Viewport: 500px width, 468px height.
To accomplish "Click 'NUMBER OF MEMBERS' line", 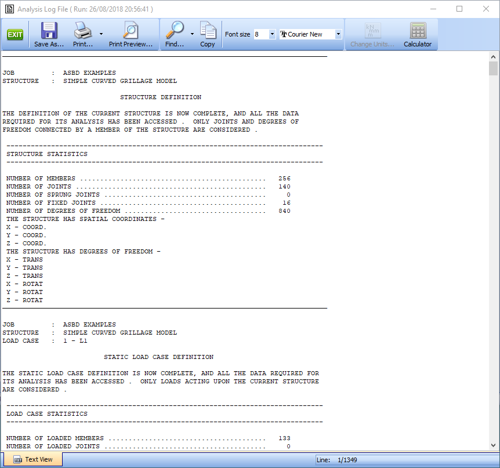I will point(148,179).
